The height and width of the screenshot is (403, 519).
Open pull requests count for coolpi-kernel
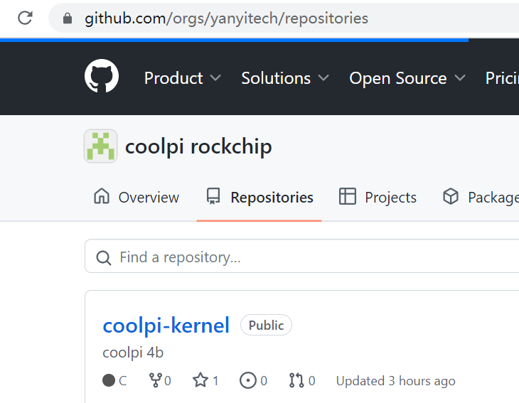tap(302, 380)
